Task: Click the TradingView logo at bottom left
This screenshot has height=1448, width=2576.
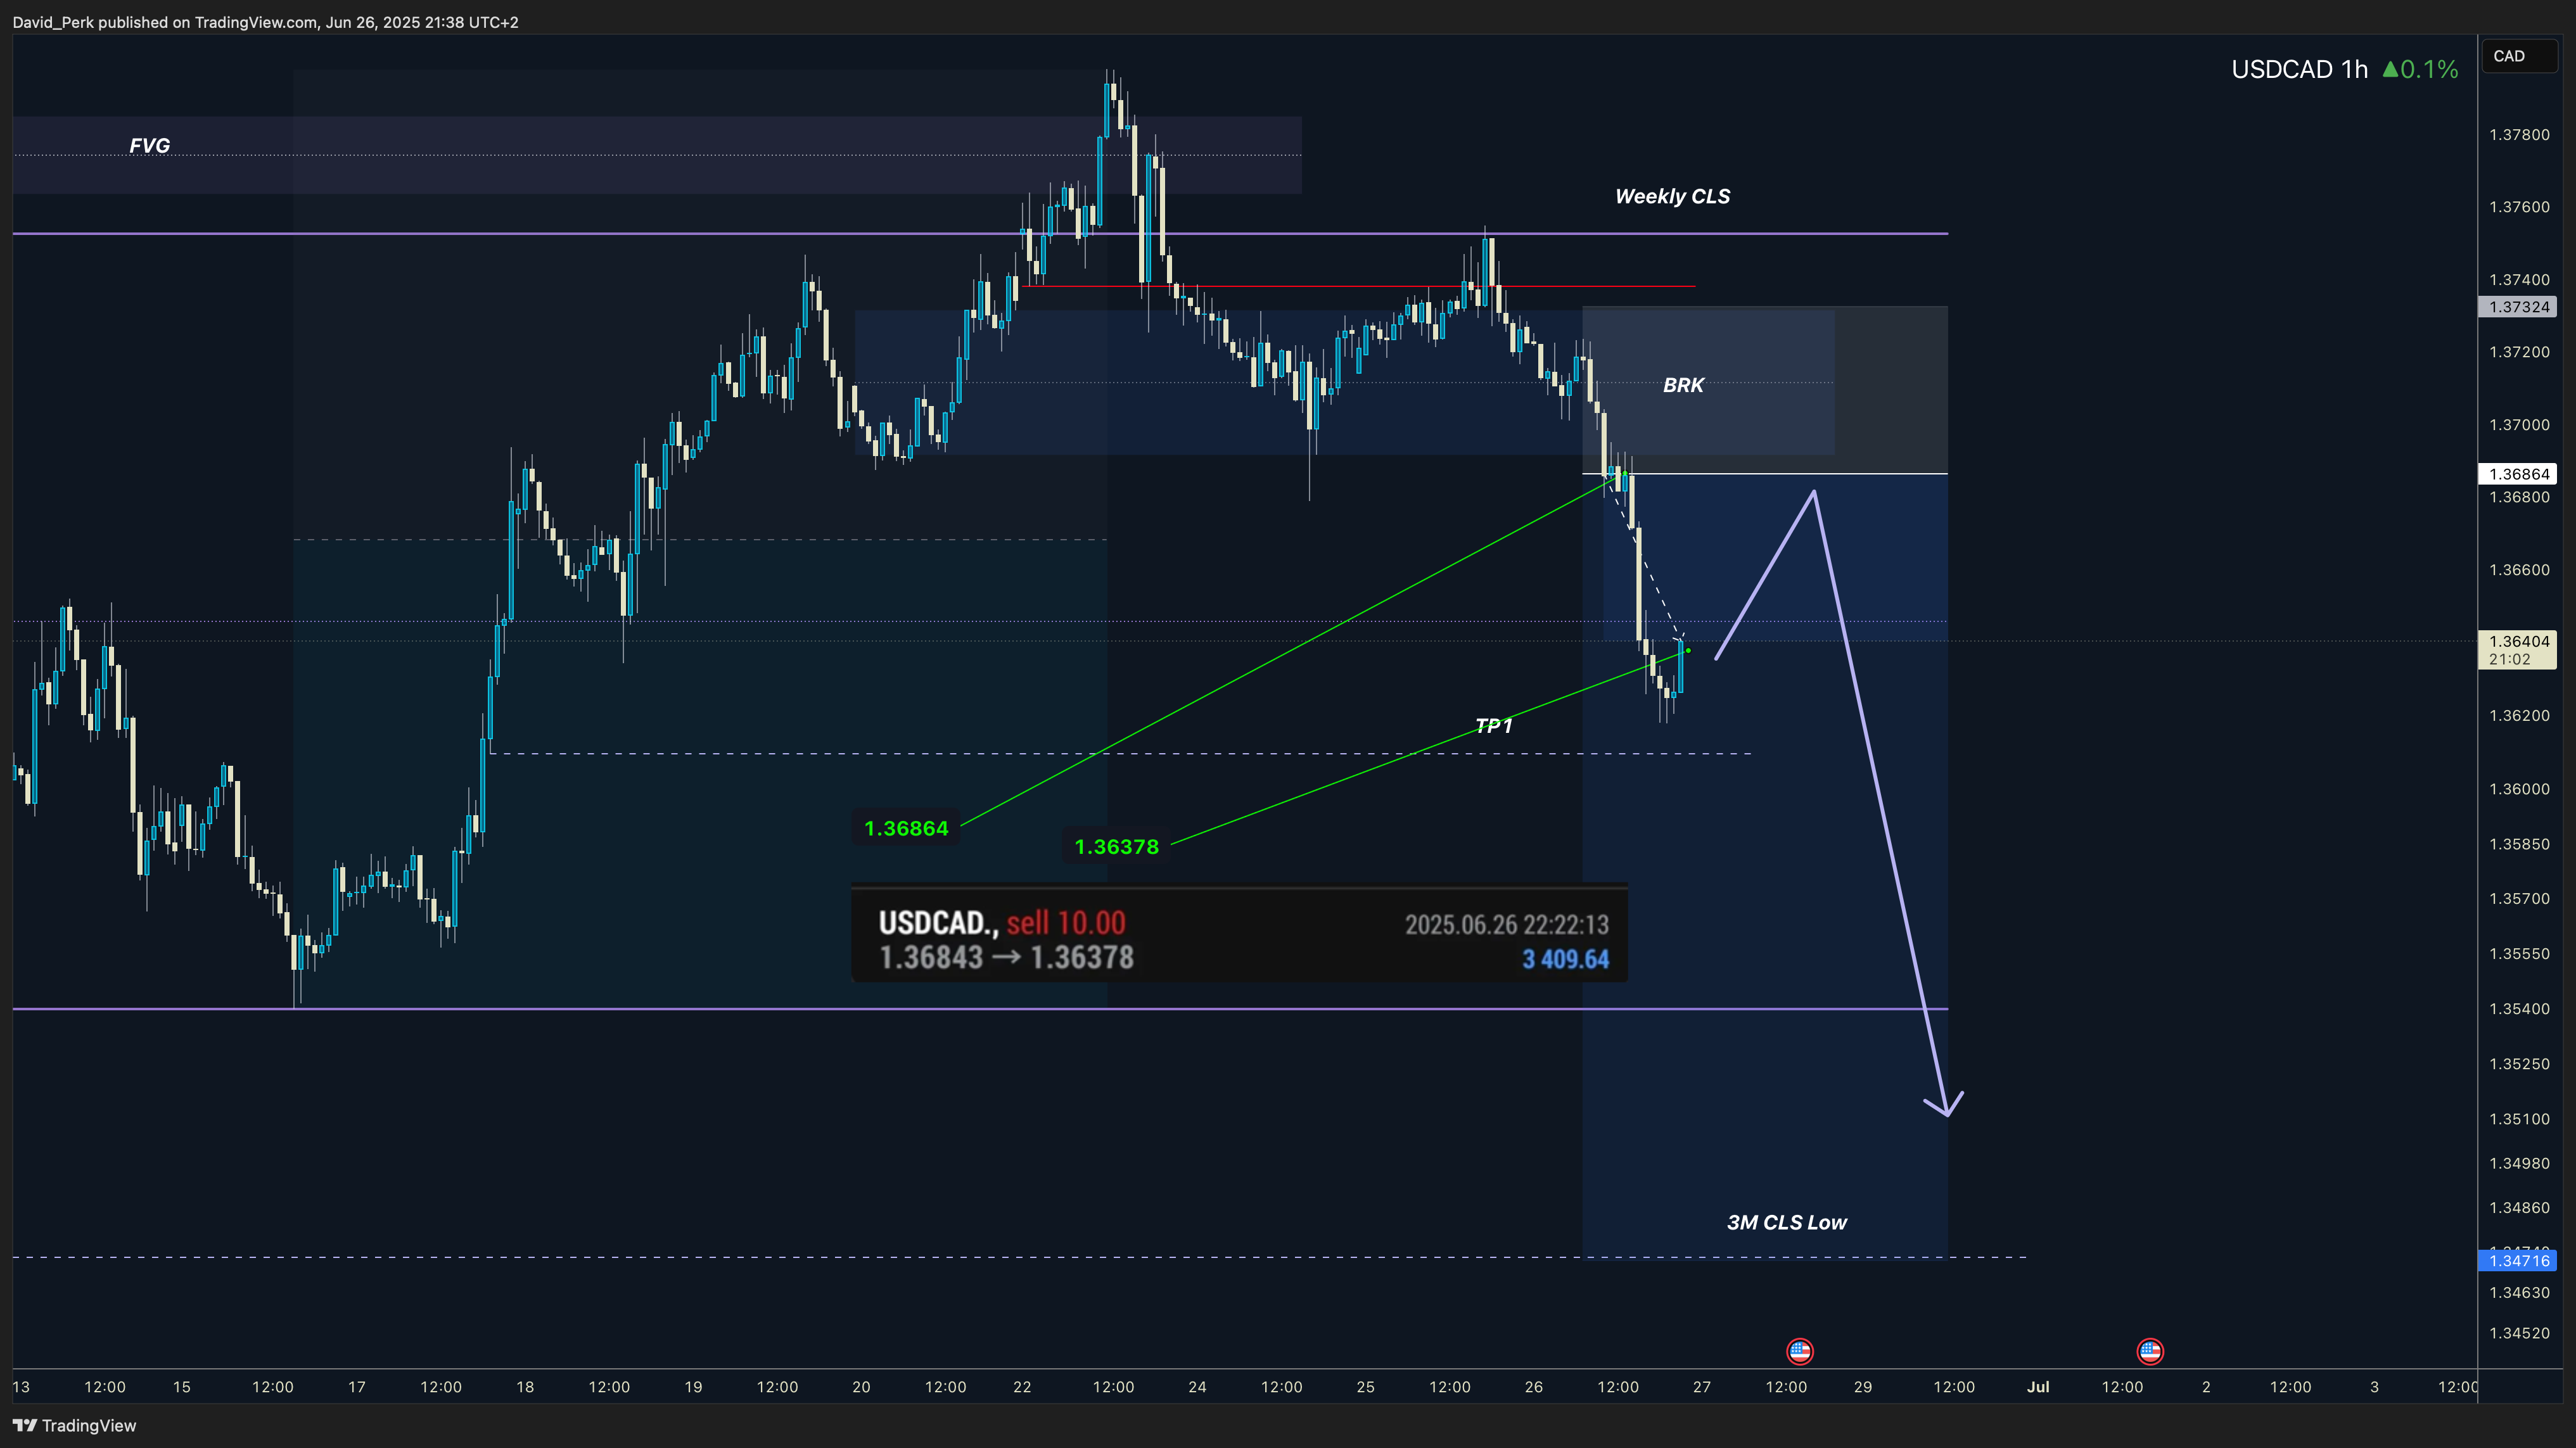Action: (74, 1425)
